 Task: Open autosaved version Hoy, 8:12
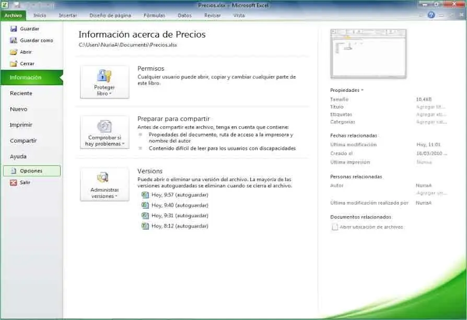coord(180,226)
